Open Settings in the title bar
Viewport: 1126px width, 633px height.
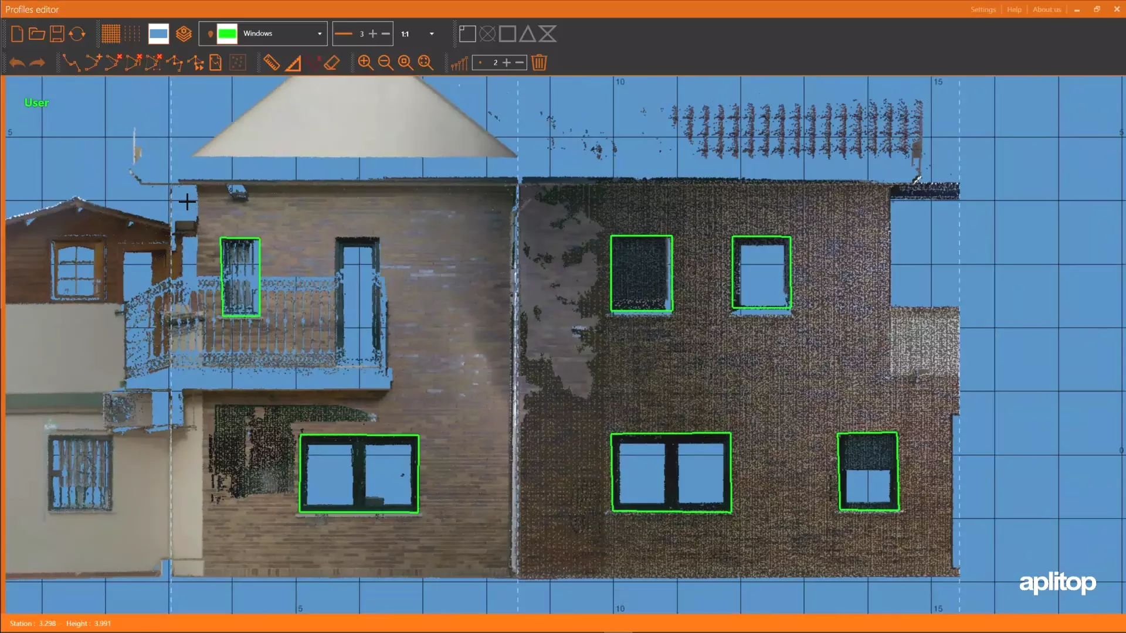(x=983, y=9)
